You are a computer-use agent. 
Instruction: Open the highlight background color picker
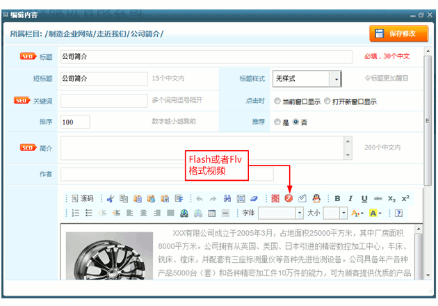[375, 213]
